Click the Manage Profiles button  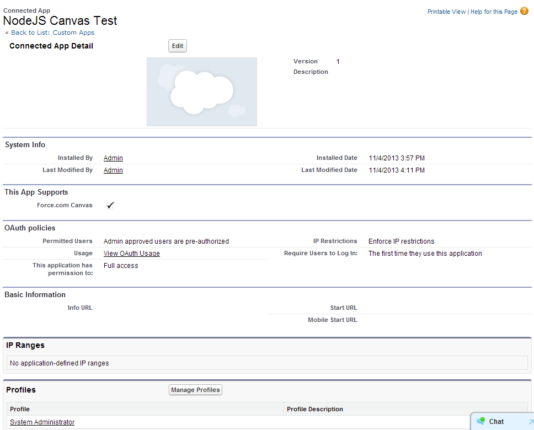pyautogui.click(x=195, y=390)
